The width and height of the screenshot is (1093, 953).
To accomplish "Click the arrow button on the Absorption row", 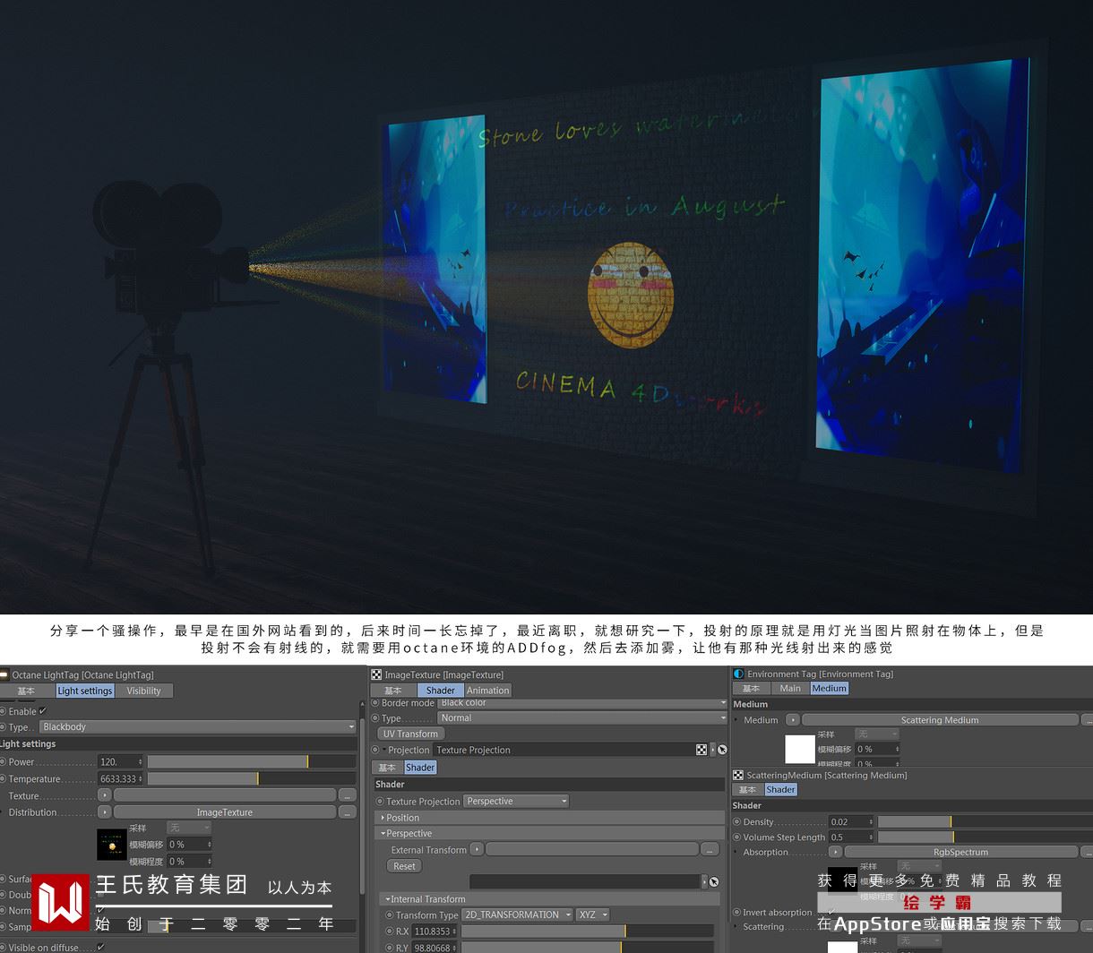I will tap(836, 852).
